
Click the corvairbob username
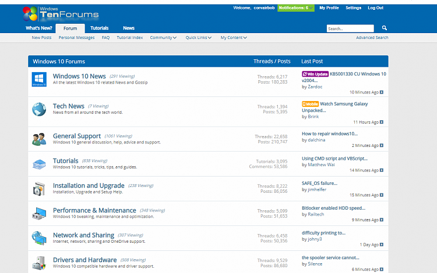click(264, 8)
